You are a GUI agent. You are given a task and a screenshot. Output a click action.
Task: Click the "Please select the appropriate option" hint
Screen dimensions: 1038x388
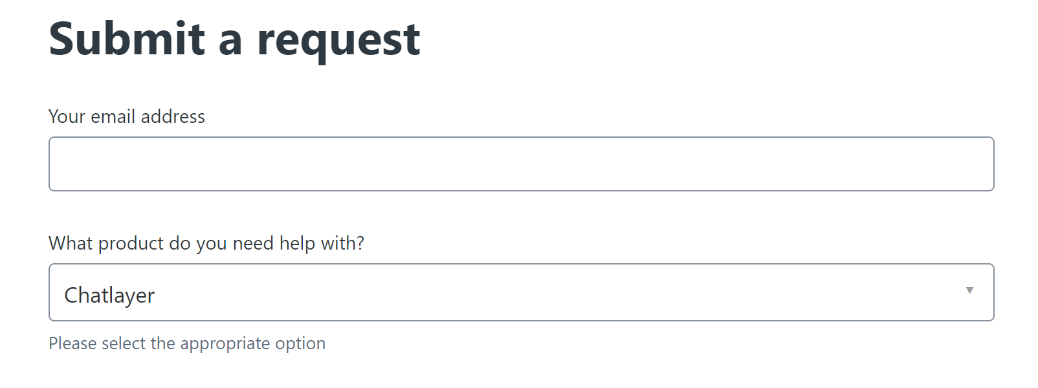click(x=187, y=343)
